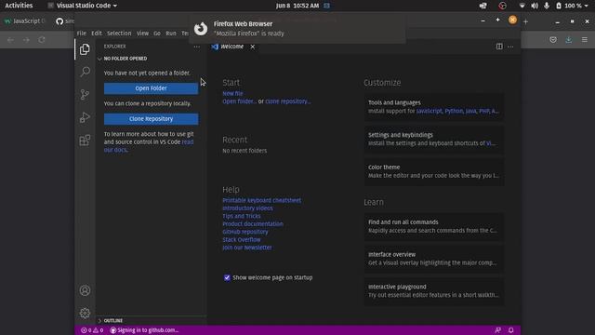This screenshot has height=335, width=595.
Task: Open Printable keyboard cheatsheet link
Action: tap(261, 201)
